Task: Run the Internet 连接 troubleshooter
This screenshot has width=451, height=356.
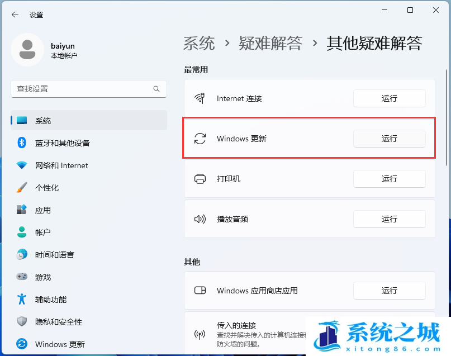Action: [389, 98]
